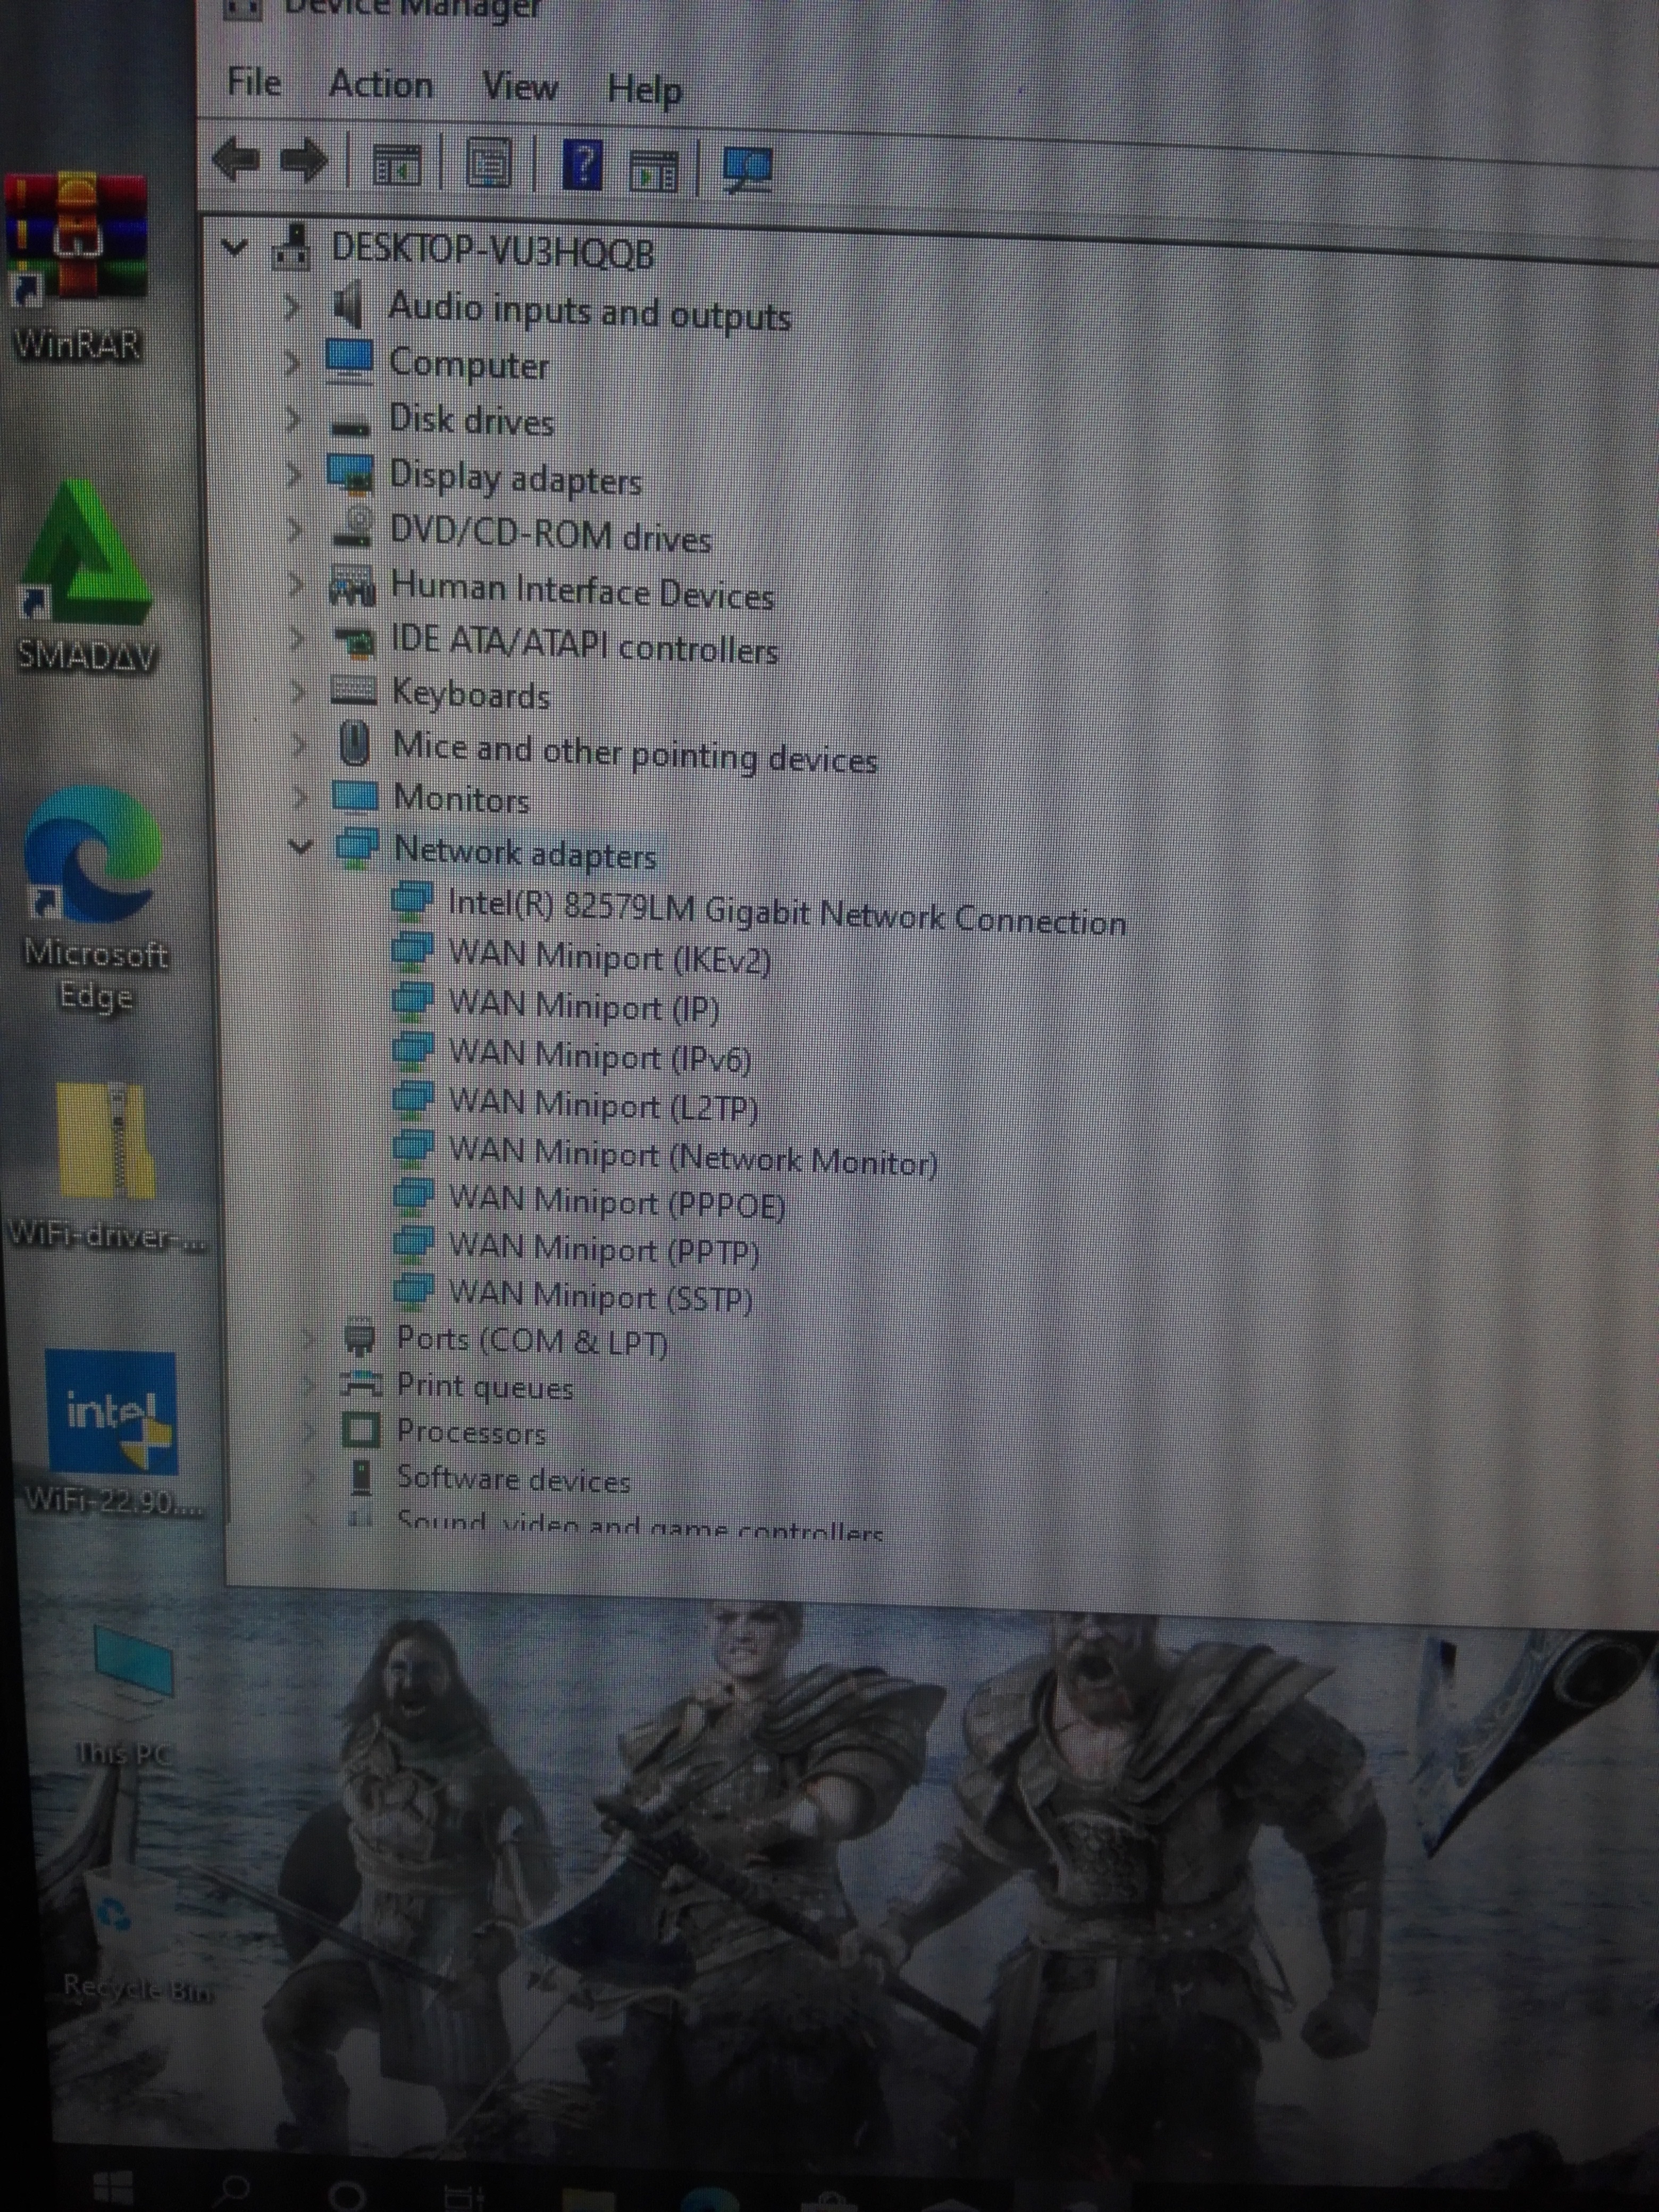Viewport: 1659px width, 2212px height.
Task: Expand Audio inputs and outputs
Action: click(292, 307)
